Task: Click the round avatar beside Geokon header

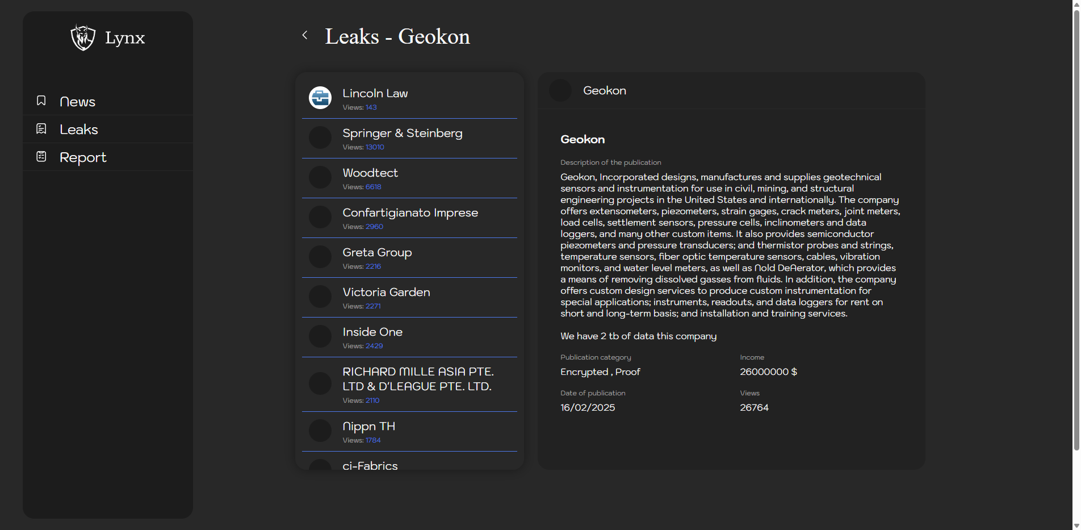Action: click(560, 90)
